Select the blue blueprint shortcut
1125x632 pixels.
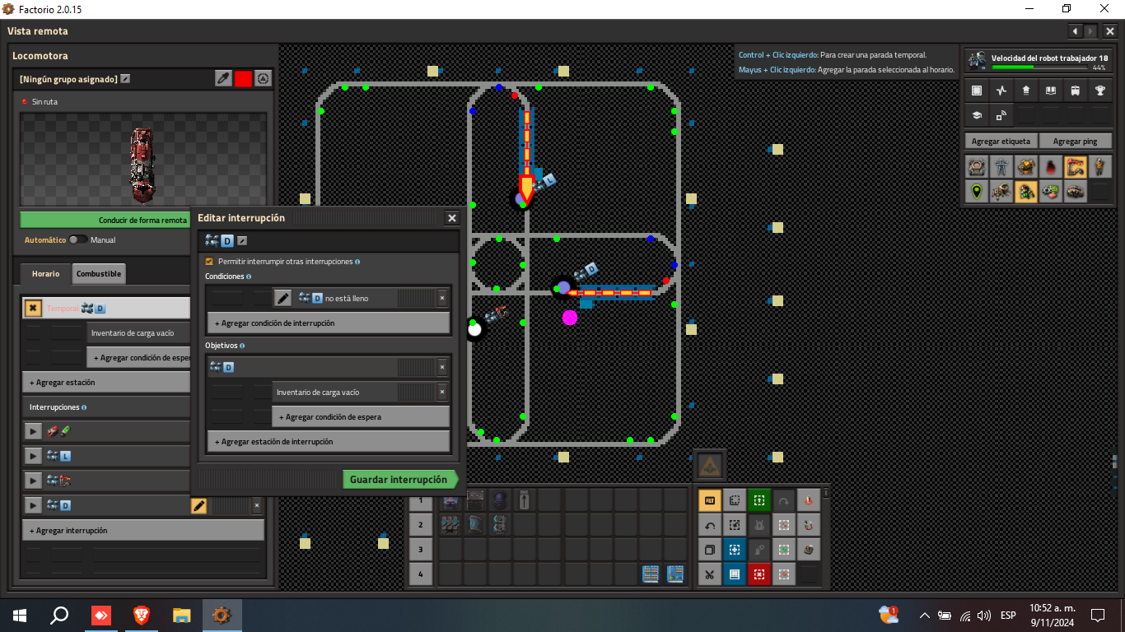735,550
